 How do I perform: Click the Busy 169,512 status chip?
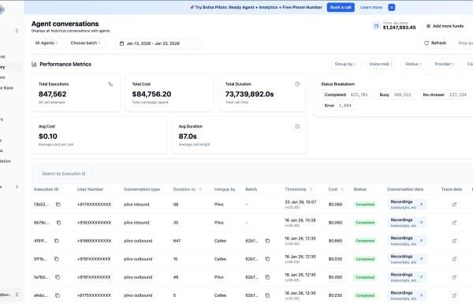(x=395, y=95)
